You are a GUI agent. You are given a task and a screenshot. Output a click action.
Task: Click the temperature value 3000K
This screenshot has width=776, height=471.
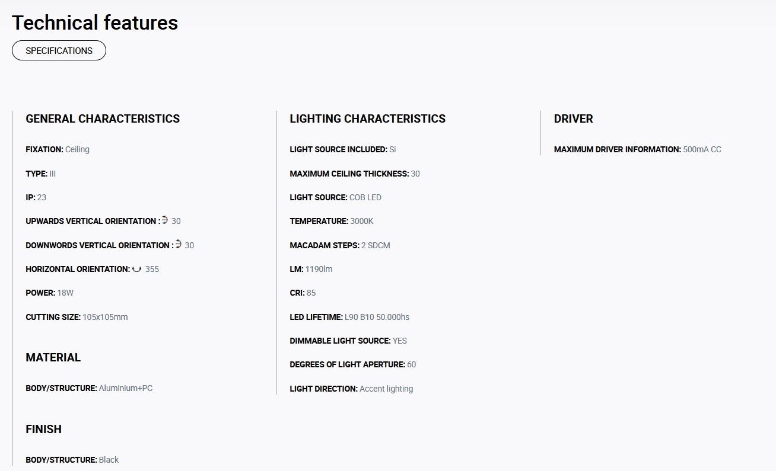coord(362,221)
